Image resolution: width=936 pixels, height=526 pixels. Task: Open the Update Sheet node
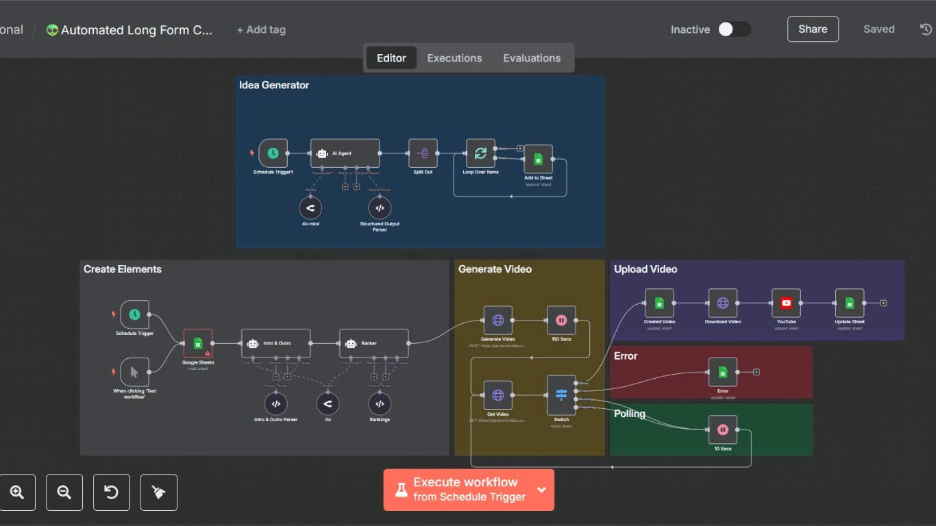pyautogui.click(x=850, y=303)
